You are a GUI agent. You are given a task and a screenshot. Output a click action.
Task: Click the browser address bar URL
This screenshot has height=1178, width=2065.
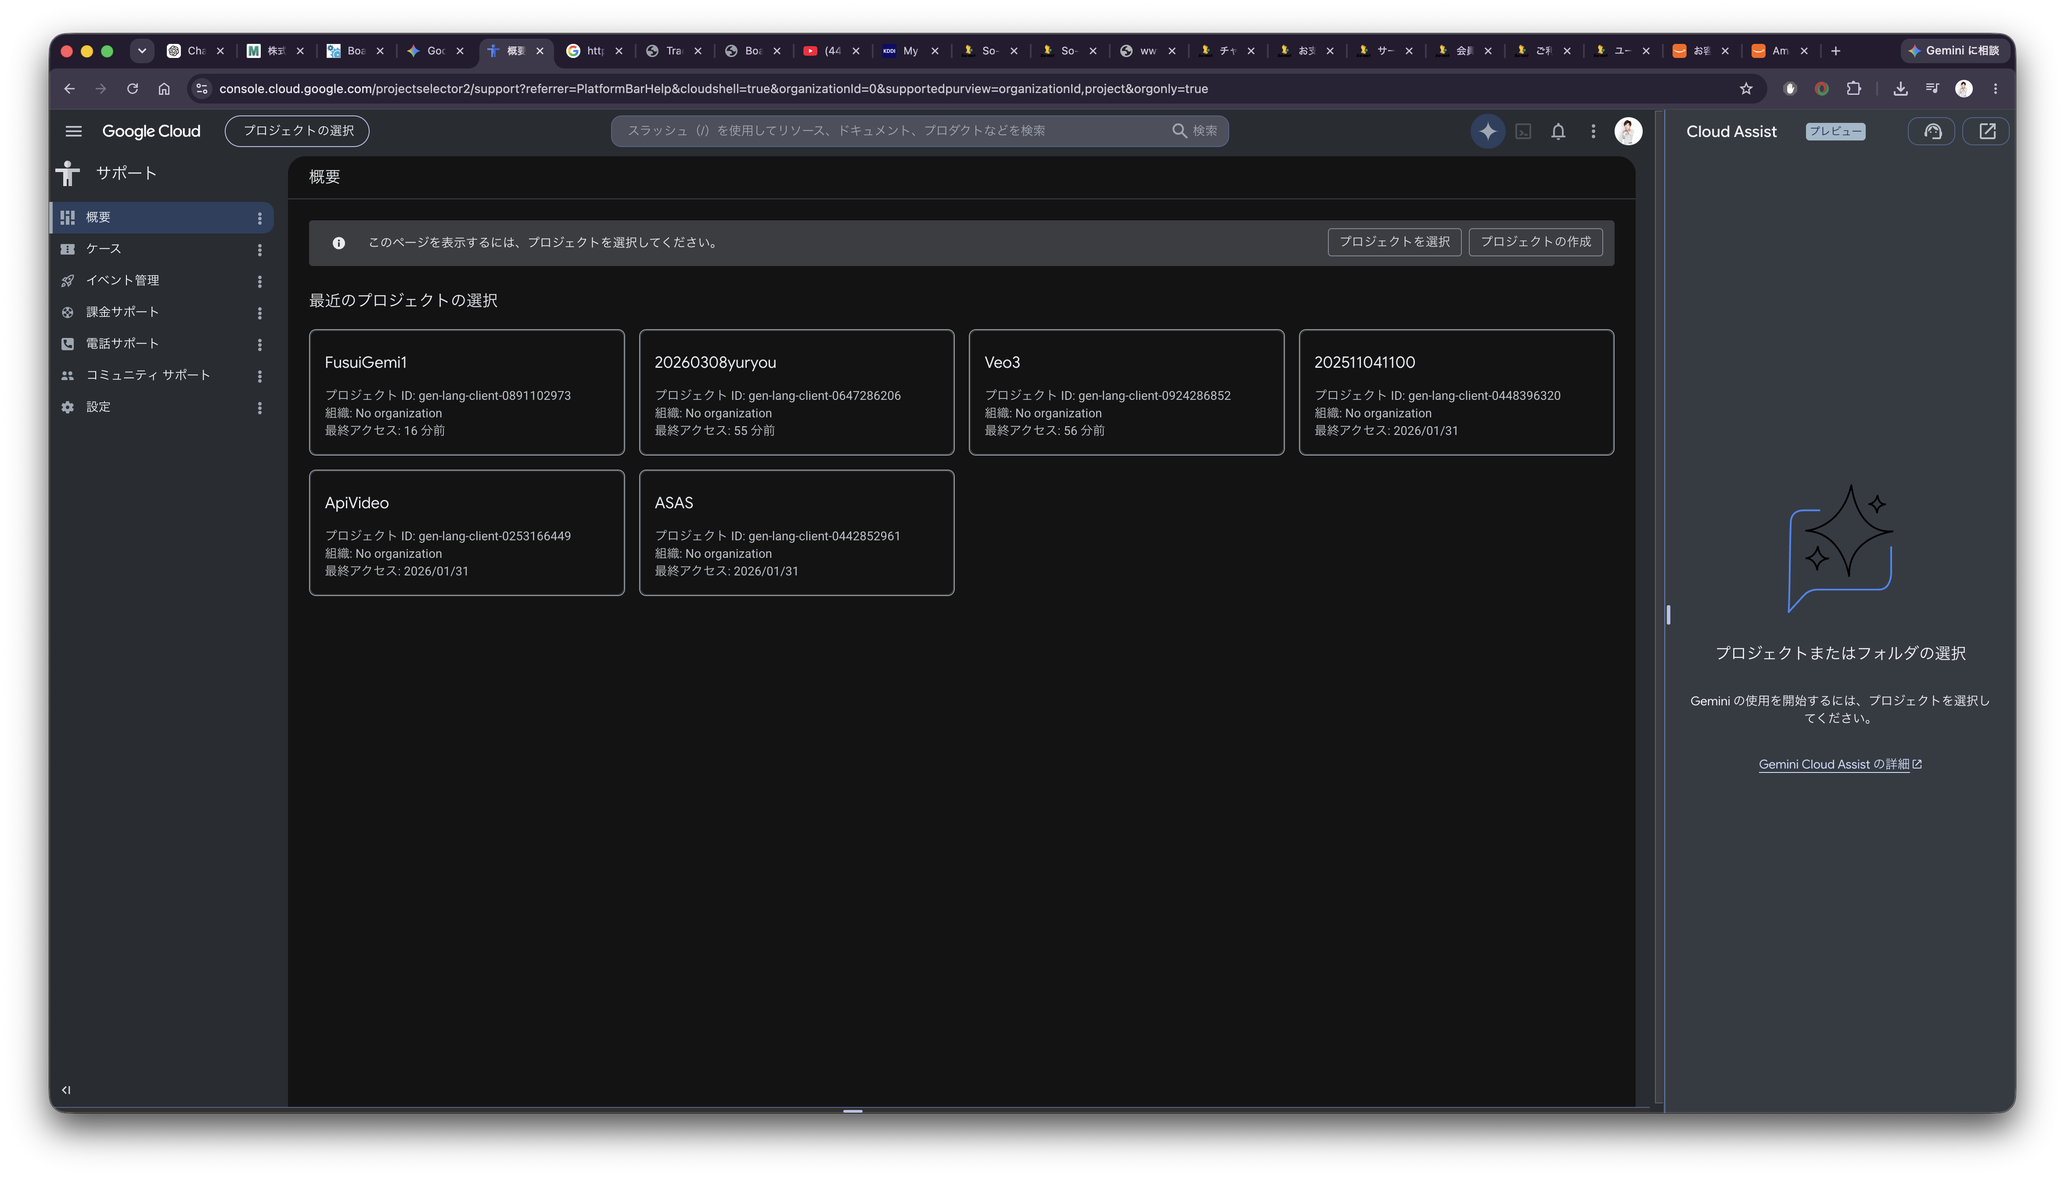click(x=713, y=89)
